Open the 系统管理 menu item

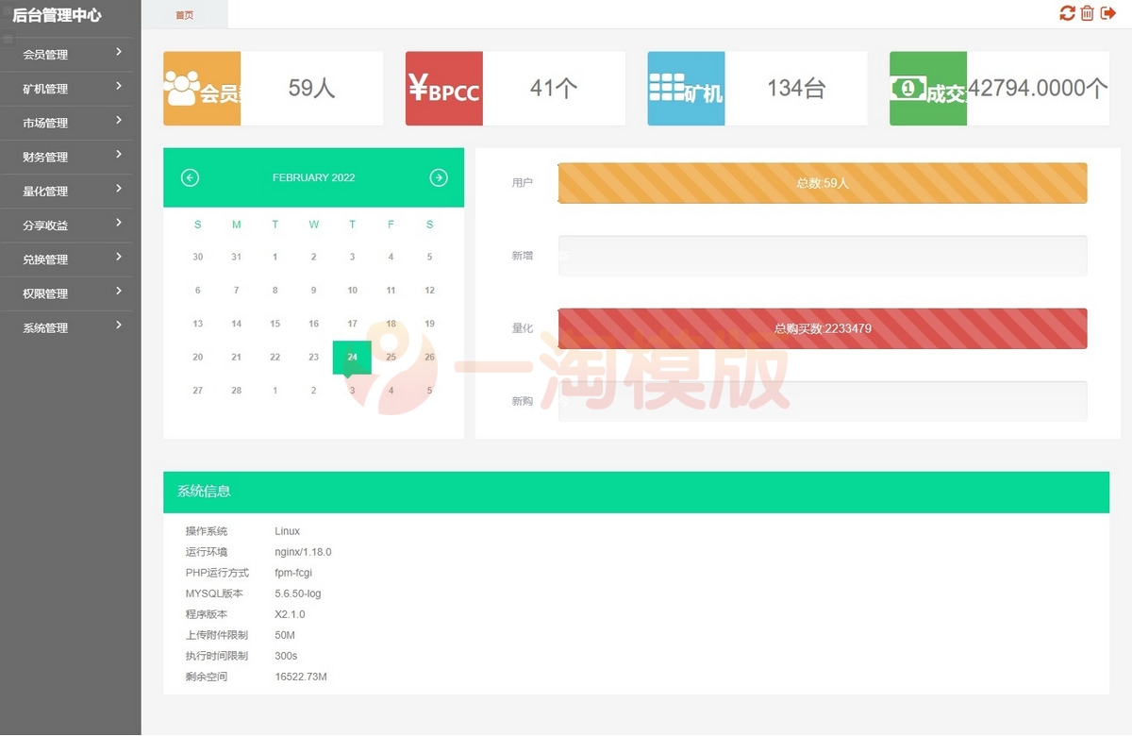[71, 327]
